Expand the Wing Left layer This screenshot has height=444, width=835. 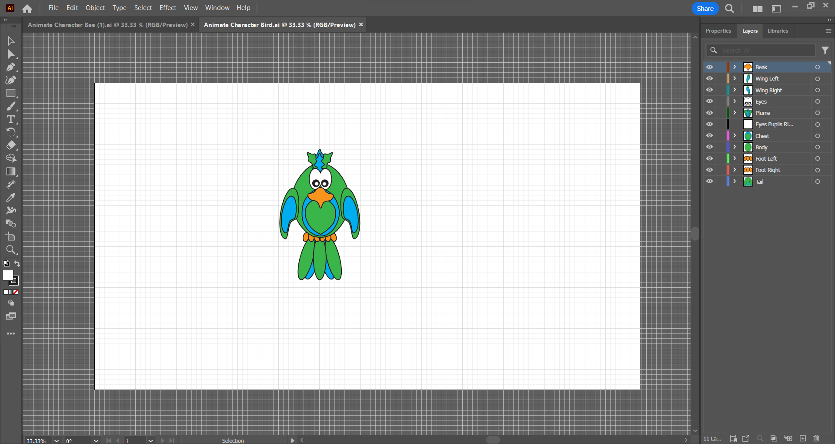pyautogui.click(x=735, y=78)
